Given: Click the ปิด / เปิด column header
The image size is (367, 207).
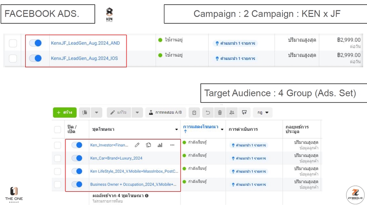Looking at the screenshot, I should [x=72, y=129].
